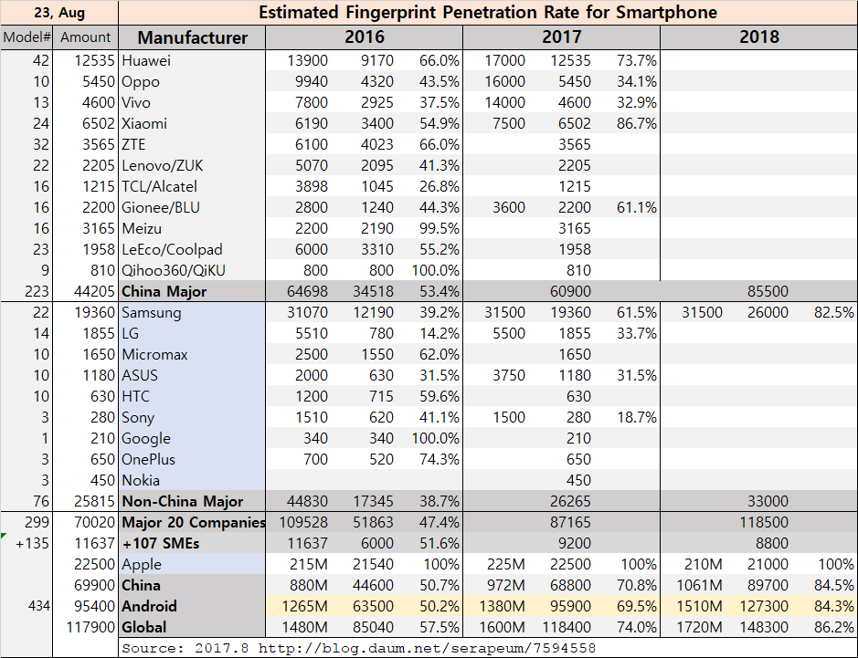Select the 'Apple' row label
Screen dimensions: 858x658
pos(192,564)
